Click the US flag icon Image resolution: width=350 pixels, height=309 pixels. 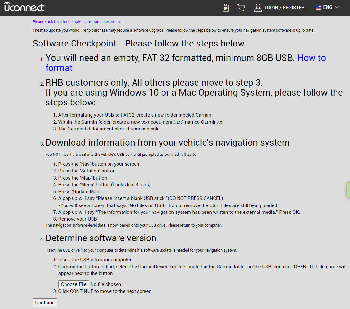(318, 7)
